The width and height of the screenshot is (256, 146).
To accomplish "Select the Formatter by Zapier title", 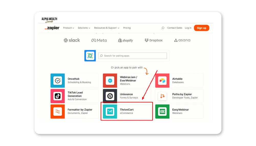I will pos(80,110).
